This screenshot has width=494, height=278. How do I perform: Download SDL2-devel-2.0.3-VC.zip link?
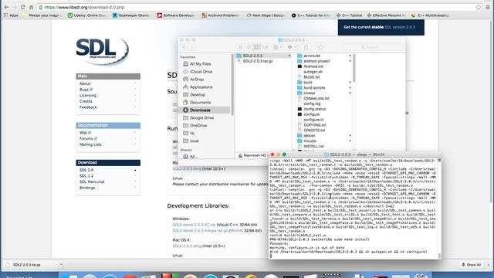pyautogui.click(x=194, y=225)
